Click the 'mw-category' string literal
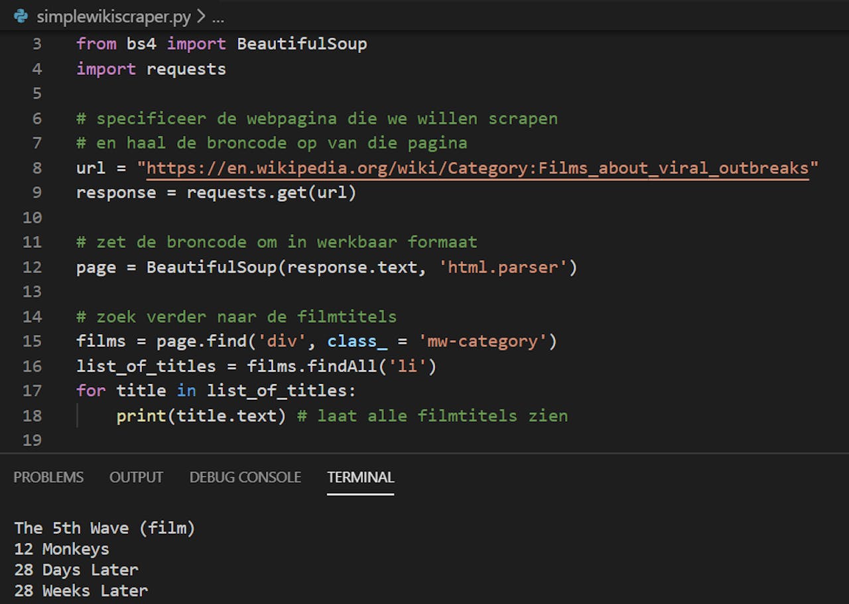 click(482, 341)
